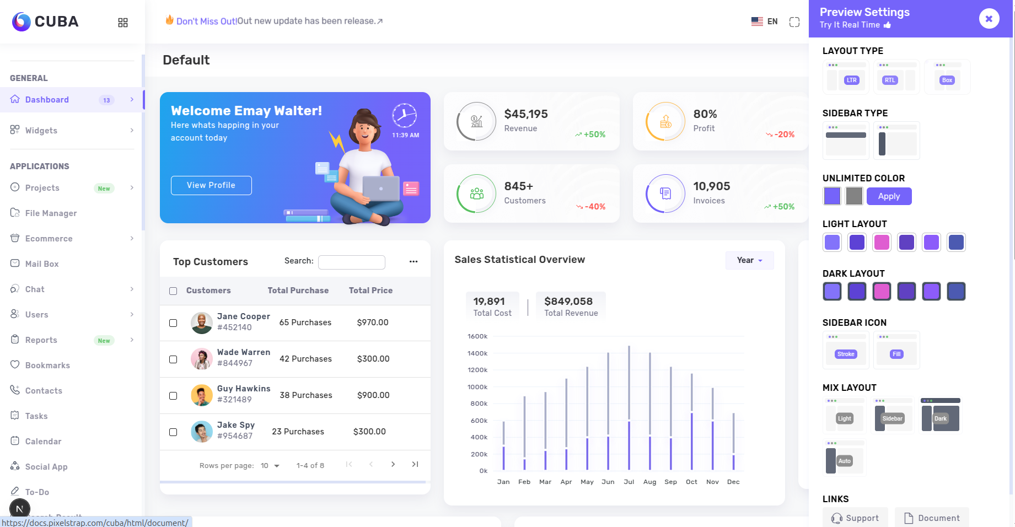
Task: Open the Year dropdown in Sales Overview
Action: (749, 260)
